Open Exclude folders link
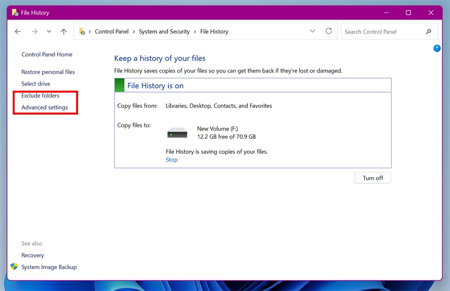Viewport: 450px width, 291px height. click(40, 96)
